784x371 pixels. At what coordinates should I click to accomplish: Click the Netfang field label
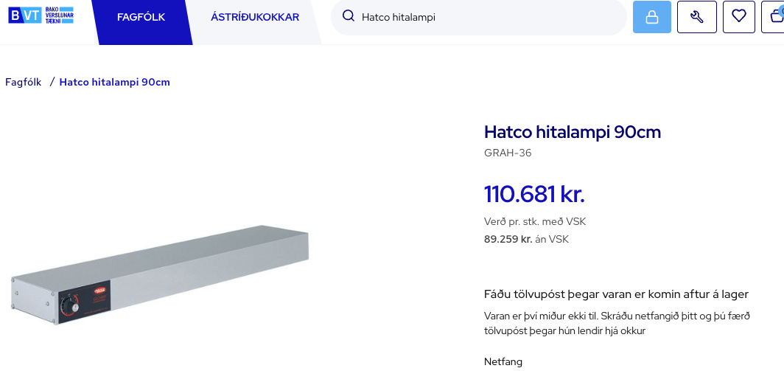(503, 361)
